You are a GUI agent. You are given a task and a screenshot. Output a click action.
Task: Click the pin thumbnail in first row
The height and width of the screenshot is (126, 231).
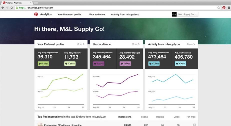point(40,125)
